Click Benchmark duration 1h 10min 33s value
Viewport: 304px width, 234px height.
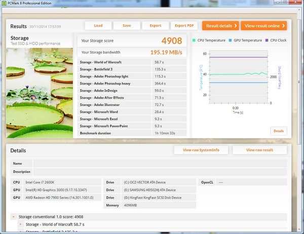(x=165, y=133)
